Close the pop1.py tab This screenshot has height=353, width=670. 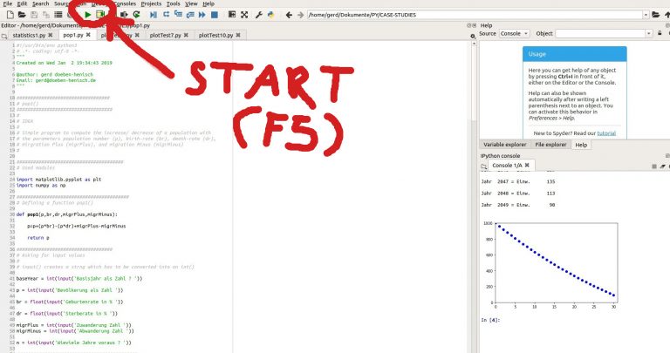tap(88, 35)
